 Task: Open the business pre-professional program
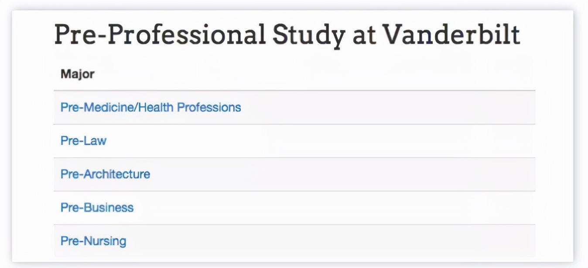tap(97, 207)
